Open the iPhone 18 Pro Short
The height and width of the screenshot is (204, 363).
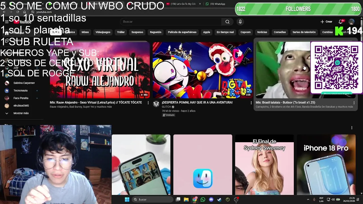(x=326, y=165)
